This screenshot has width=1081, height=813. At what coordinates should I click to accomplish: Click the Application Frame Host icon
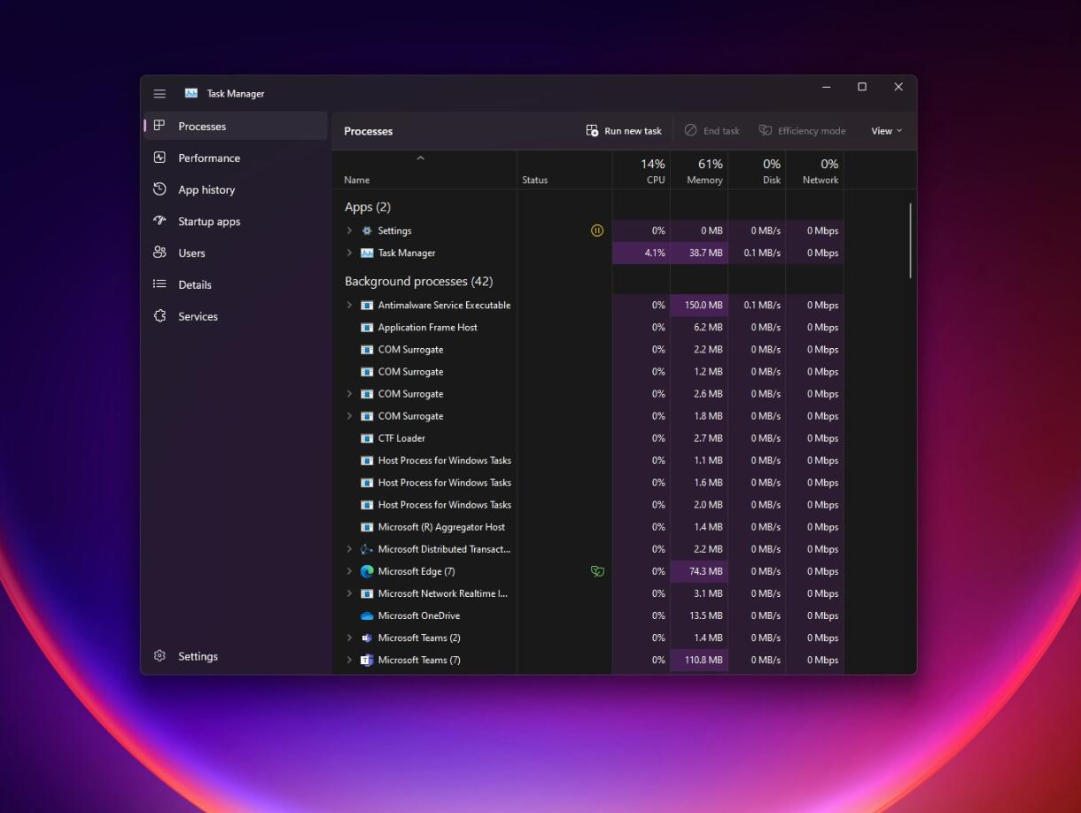(x=367, y=327)
